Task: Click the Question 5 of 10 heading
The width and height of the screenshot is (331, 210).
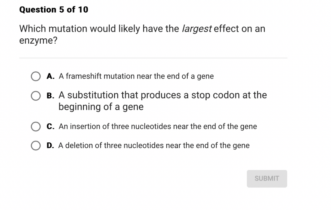Action: click(54, 9)
